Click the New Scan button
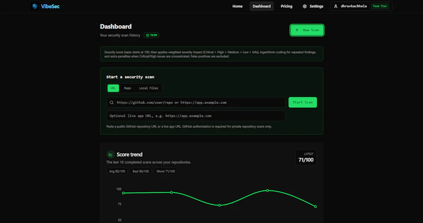This screenshot has width=423, height=223. coord(307,30)
